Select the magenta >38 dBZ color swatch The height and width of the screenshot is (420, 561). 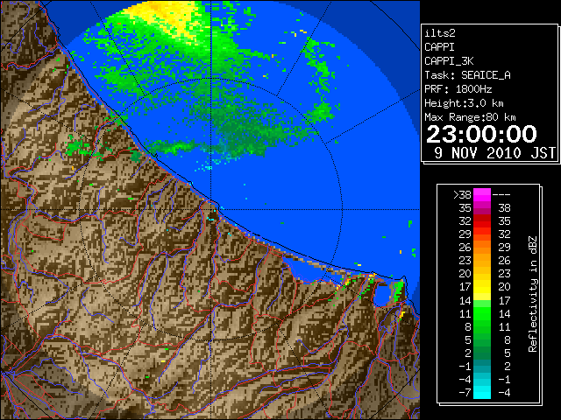pos(482,195)
